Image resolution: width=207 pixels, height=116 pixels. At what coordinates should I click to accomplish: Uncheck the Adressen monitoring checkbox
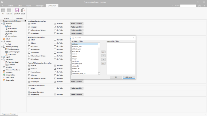pyautogui.click(x=29, y=27)
